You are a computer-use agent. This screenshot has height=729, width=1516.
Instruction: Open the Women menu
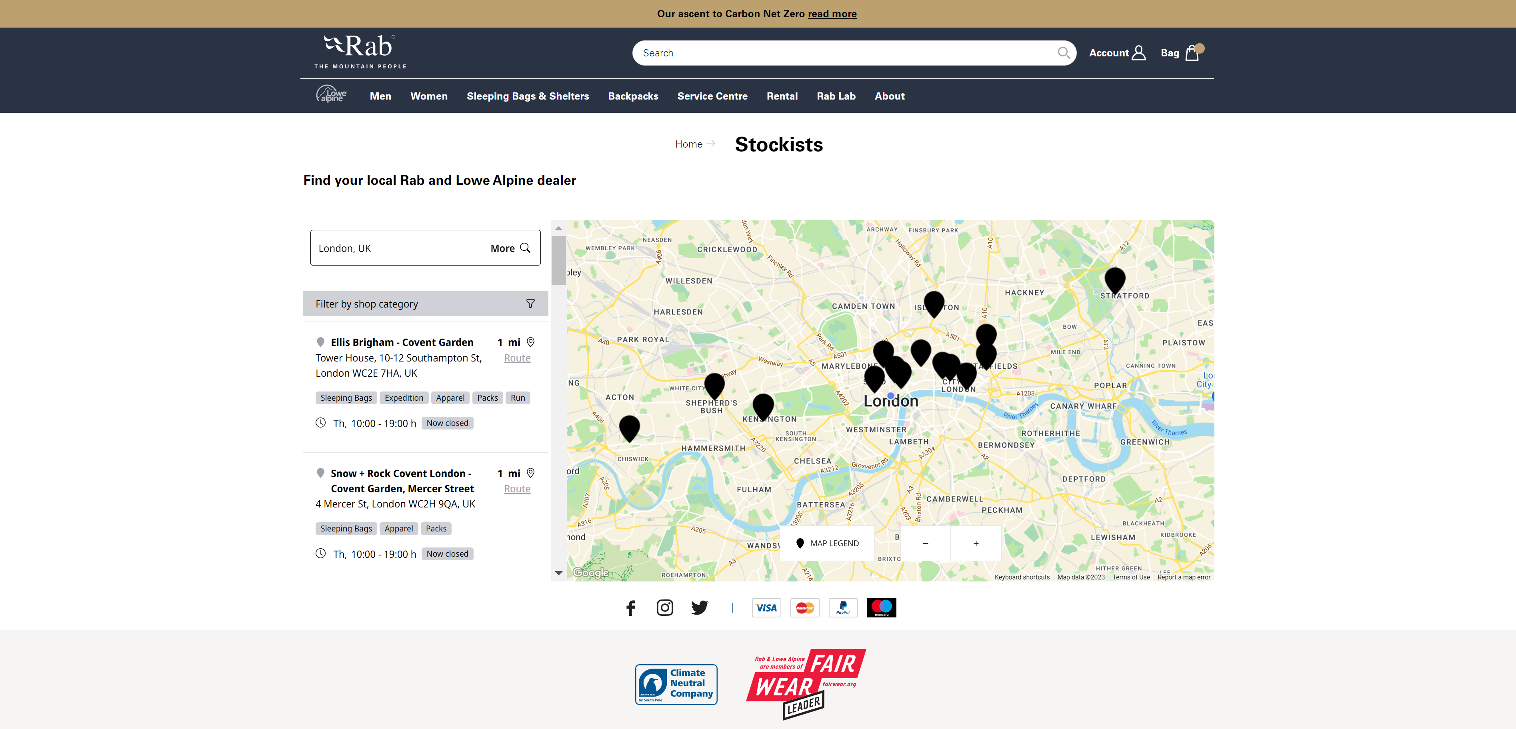click(428, 96)
